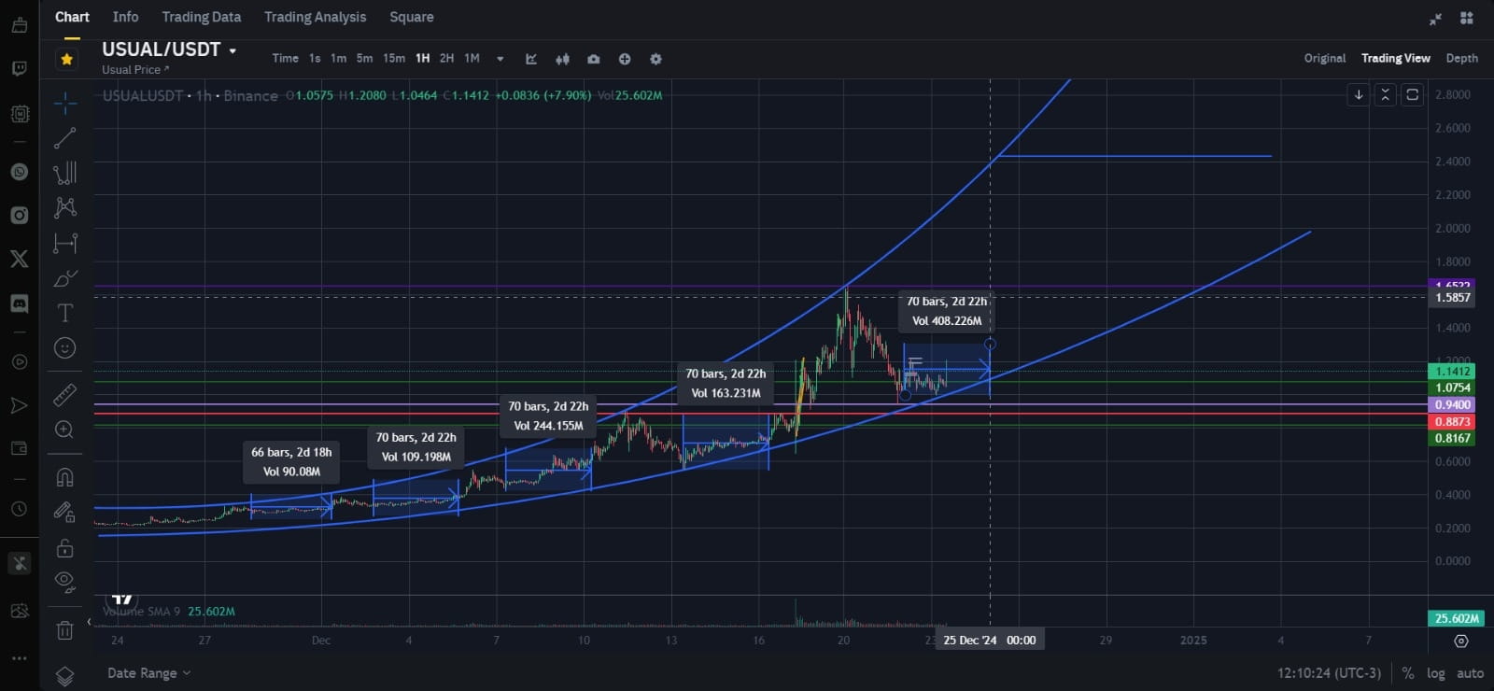The image size is (1494, 691).
Task: Select the 1H time interval
Action: tap(423, 58)
